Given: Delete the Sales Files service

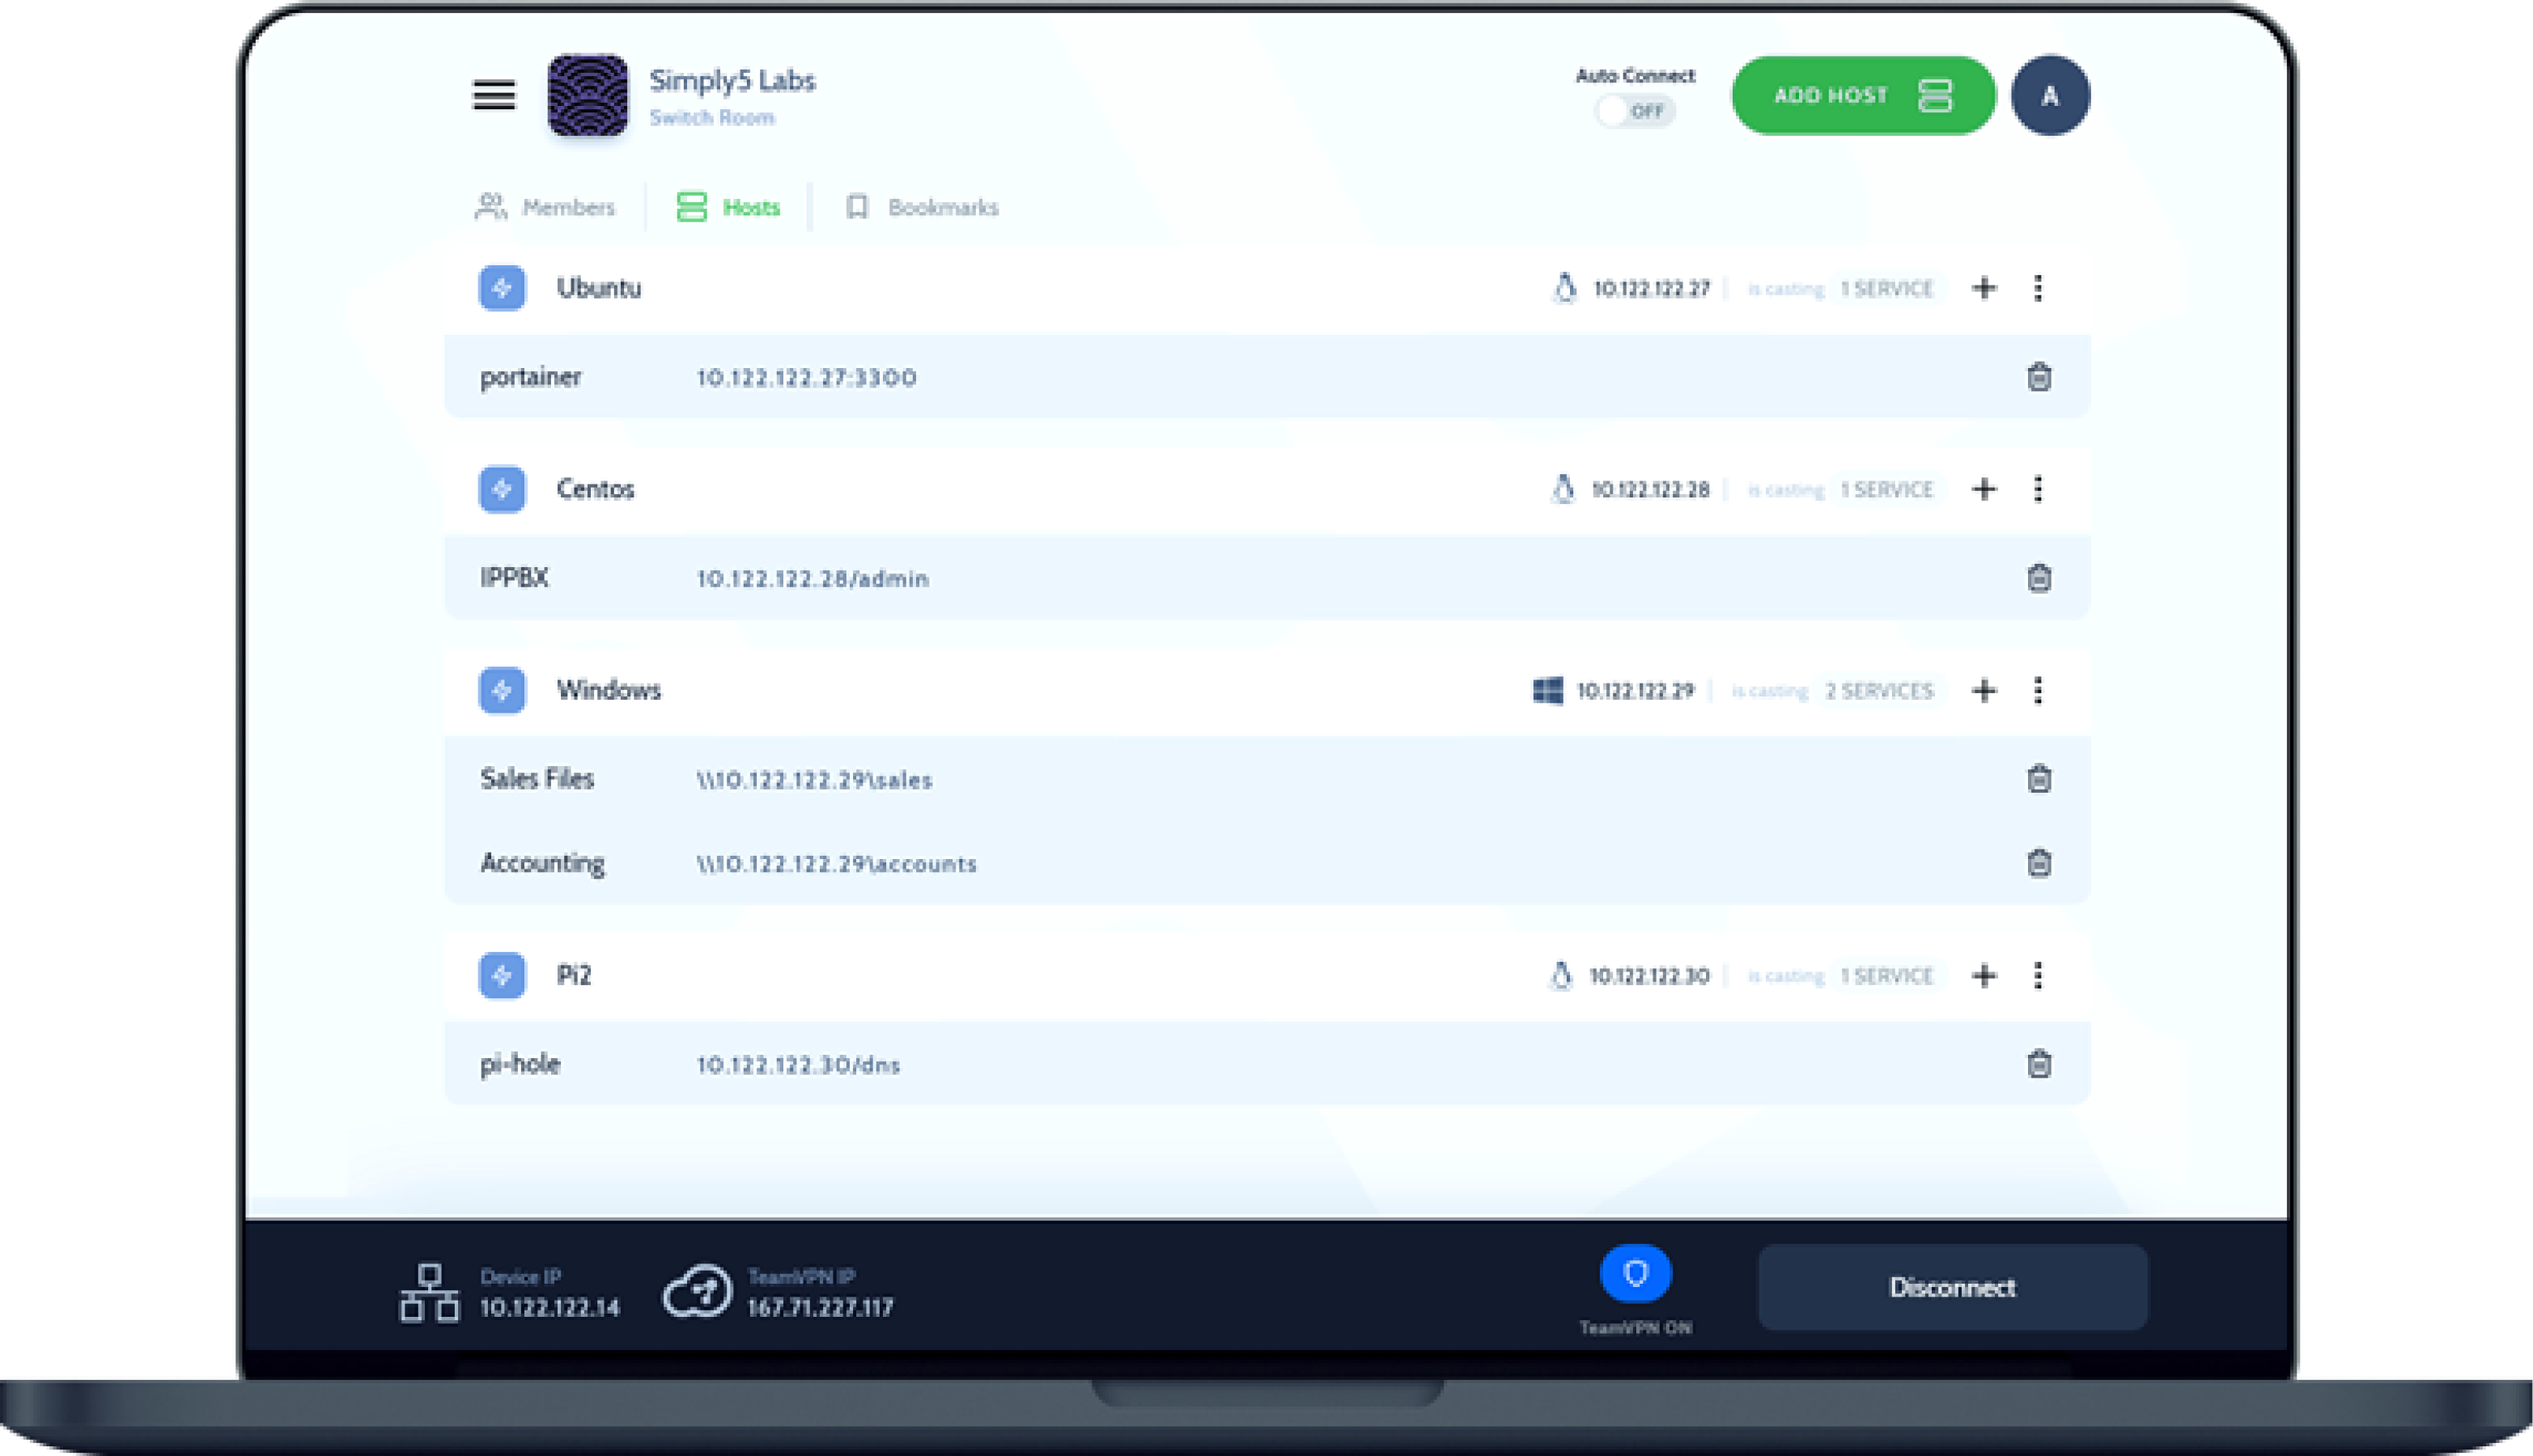Looking at the screenshot, I should 2039,779.
